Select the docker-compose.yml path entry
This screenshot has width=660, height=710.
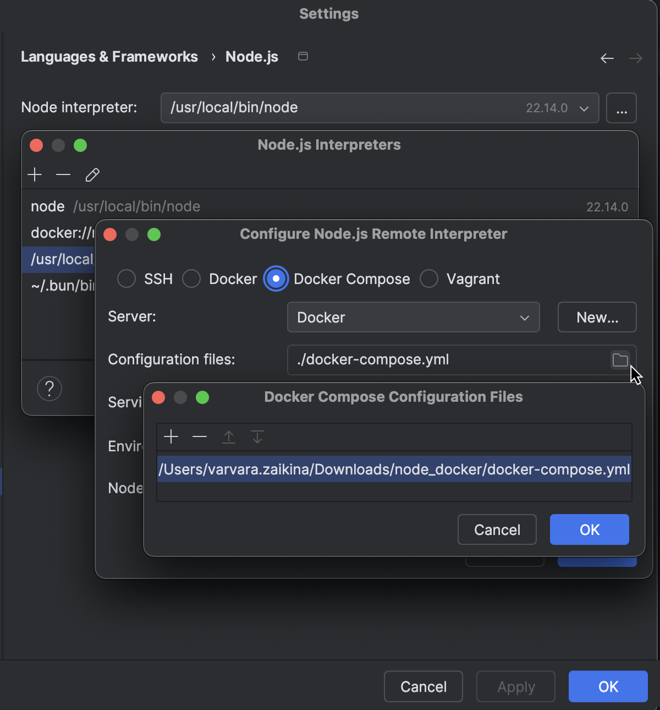tap(394, 469)
